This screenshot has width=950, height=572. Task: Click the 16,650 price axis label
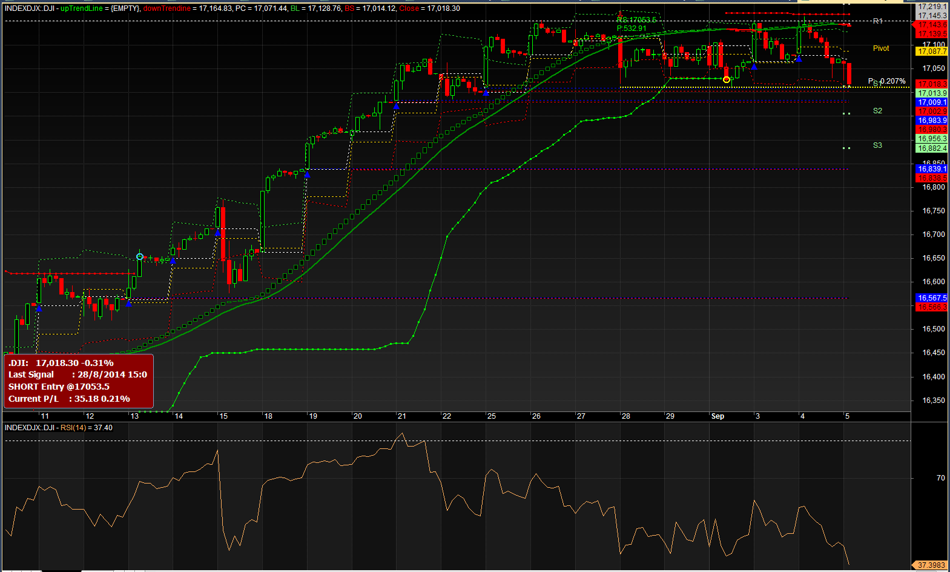[934, 258]
